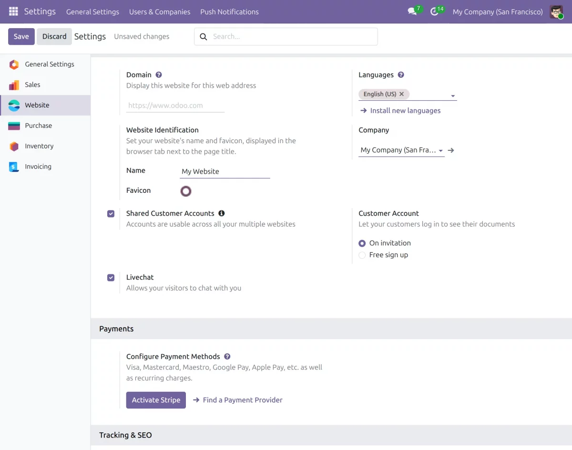Open the company switcher My Company (San Francisco)
Viewport: 572px width, 450px height.
[x=498, y=12]
